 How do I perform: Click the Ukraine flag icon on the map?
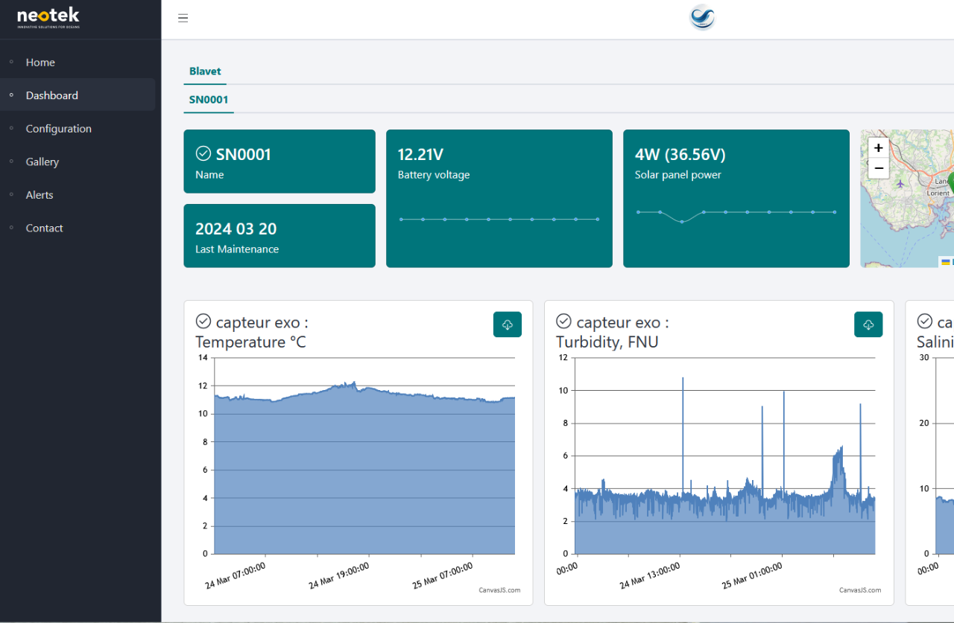pos(947,261)
